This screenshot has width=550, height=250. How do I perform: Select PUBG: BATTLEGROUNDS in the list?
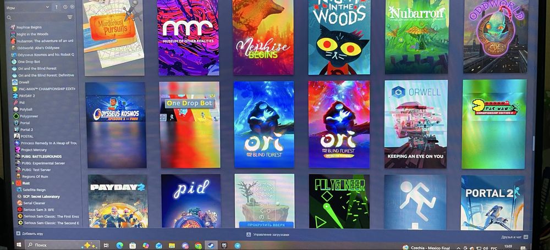point(41,157)
